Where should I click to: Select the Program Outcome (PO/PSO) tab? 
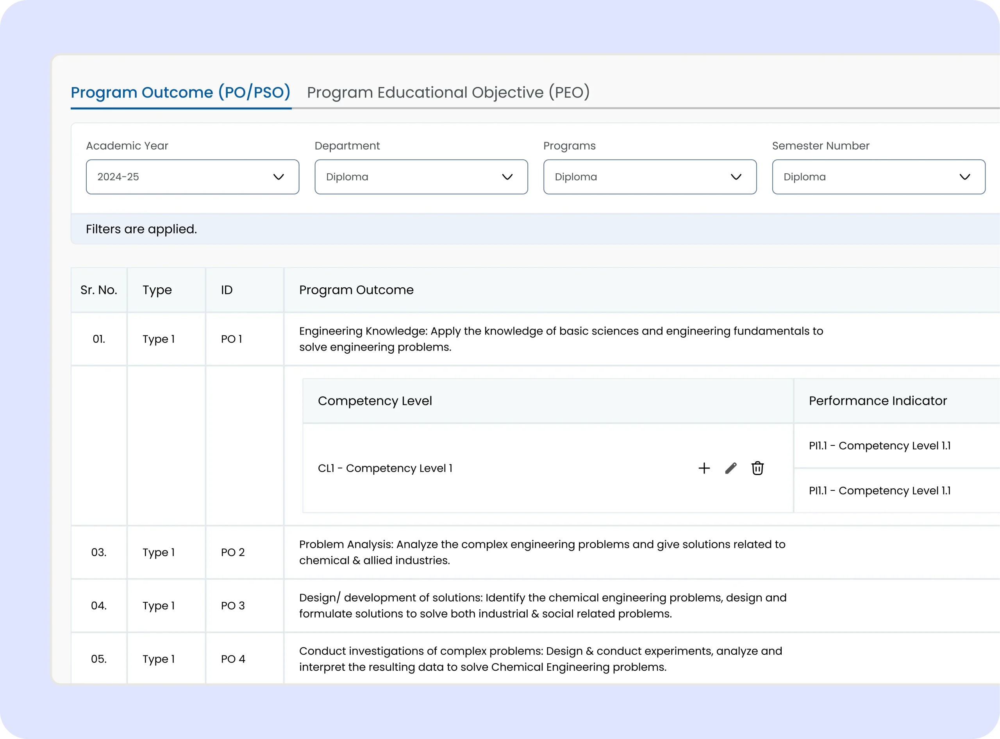point(180,93)
